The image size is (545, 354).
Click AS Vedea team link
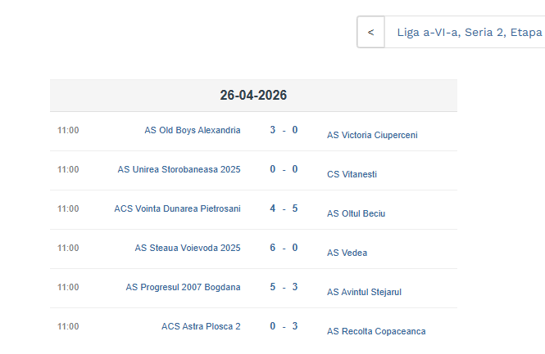click(x=347, y=253)
